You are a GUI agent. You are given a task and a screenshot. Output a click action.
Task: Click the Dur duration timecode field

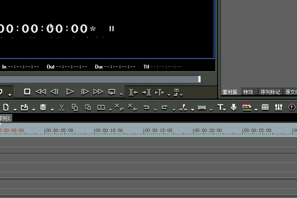click(120, 67)
